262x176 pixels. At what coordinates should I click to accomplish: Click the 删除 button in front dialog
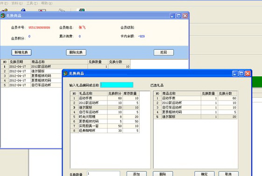click(x=163, y=174)
